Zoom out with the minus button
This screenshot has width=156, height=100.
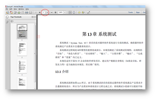pyautogui.click(x=52, y=12)
